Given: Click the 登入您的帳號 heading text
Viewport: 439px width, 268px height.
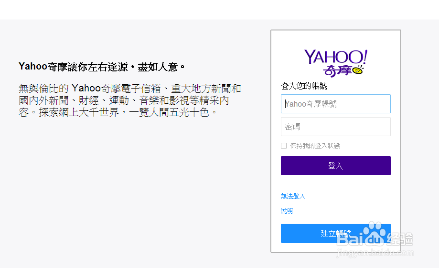Looking at the screenshot, I should pos(304,86).
